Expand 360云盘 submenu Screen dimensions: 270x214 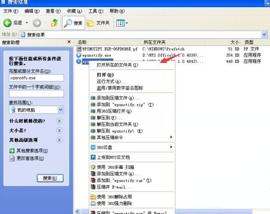(x=132, y=147)
